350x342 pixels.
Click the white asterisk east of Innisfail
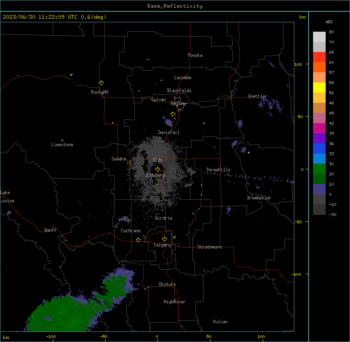tap(204, 123)
